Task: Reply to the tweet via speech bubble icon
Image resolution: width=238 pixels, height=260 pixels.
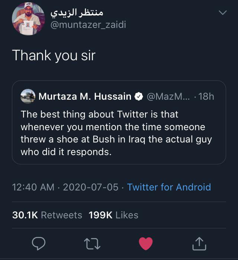Action: [x=39, y=244]
